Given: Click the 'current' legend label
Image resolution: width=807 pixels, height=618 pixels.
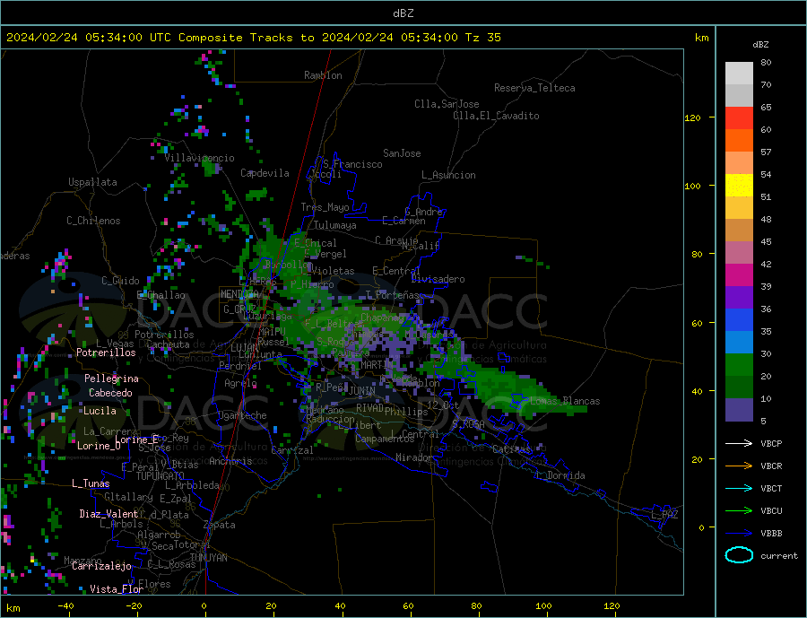Looking at the screenshot, I should click(x=779, y=556).
